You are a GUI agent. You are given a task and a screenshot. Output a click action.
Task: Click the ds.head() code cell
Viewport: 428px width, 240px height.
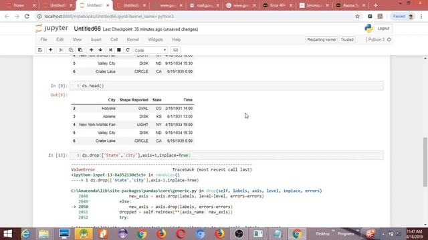227,86
